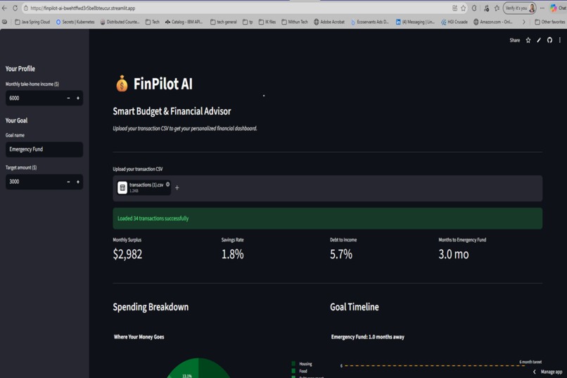Increase target amount with plus button
This screenshot has width=567, height=378.
[x=78, y=182]
